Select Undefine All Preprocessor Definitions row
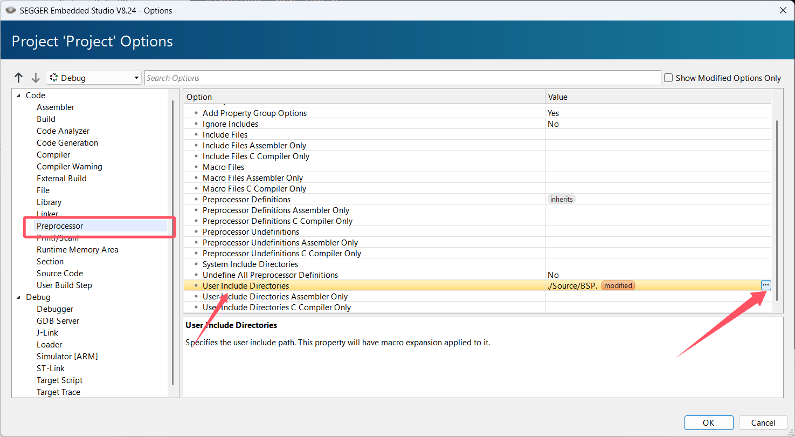This screenshot has height=437, width=795. 478,275
